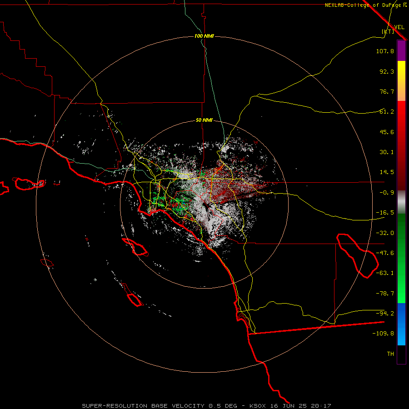Image resolution: width=409 pixels, height=409 pixels.
Task: Click the 45.6 legend value
Action: pos(387,132)
